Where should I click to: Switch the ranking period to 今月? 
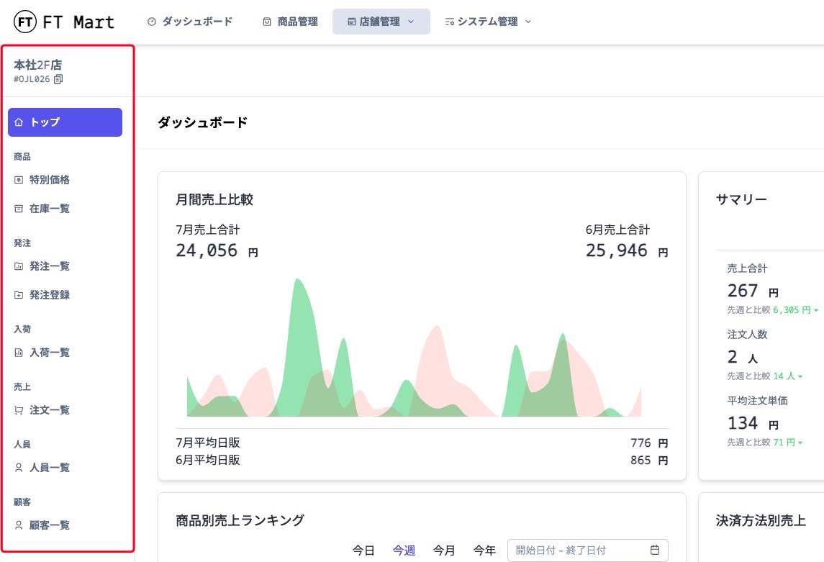click(x=444, y=550)
